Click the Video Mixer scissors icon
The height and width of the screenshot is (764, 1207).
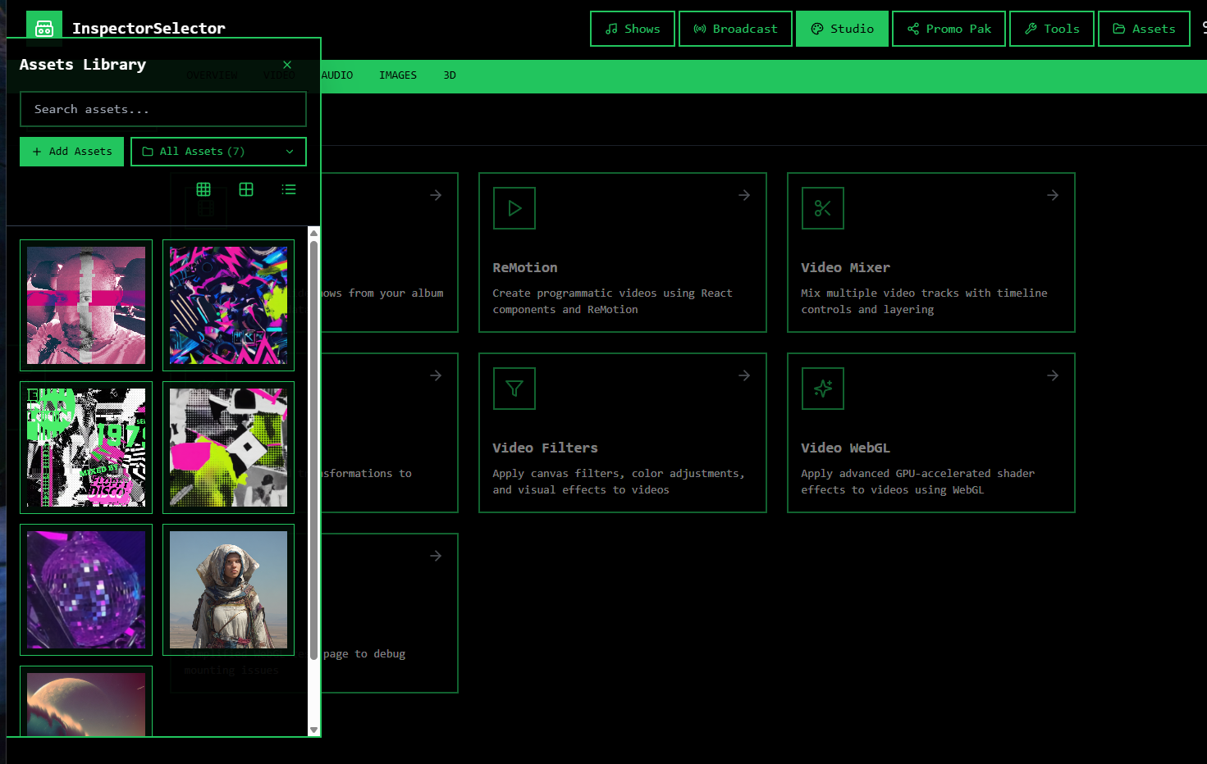tap(822, 208)
